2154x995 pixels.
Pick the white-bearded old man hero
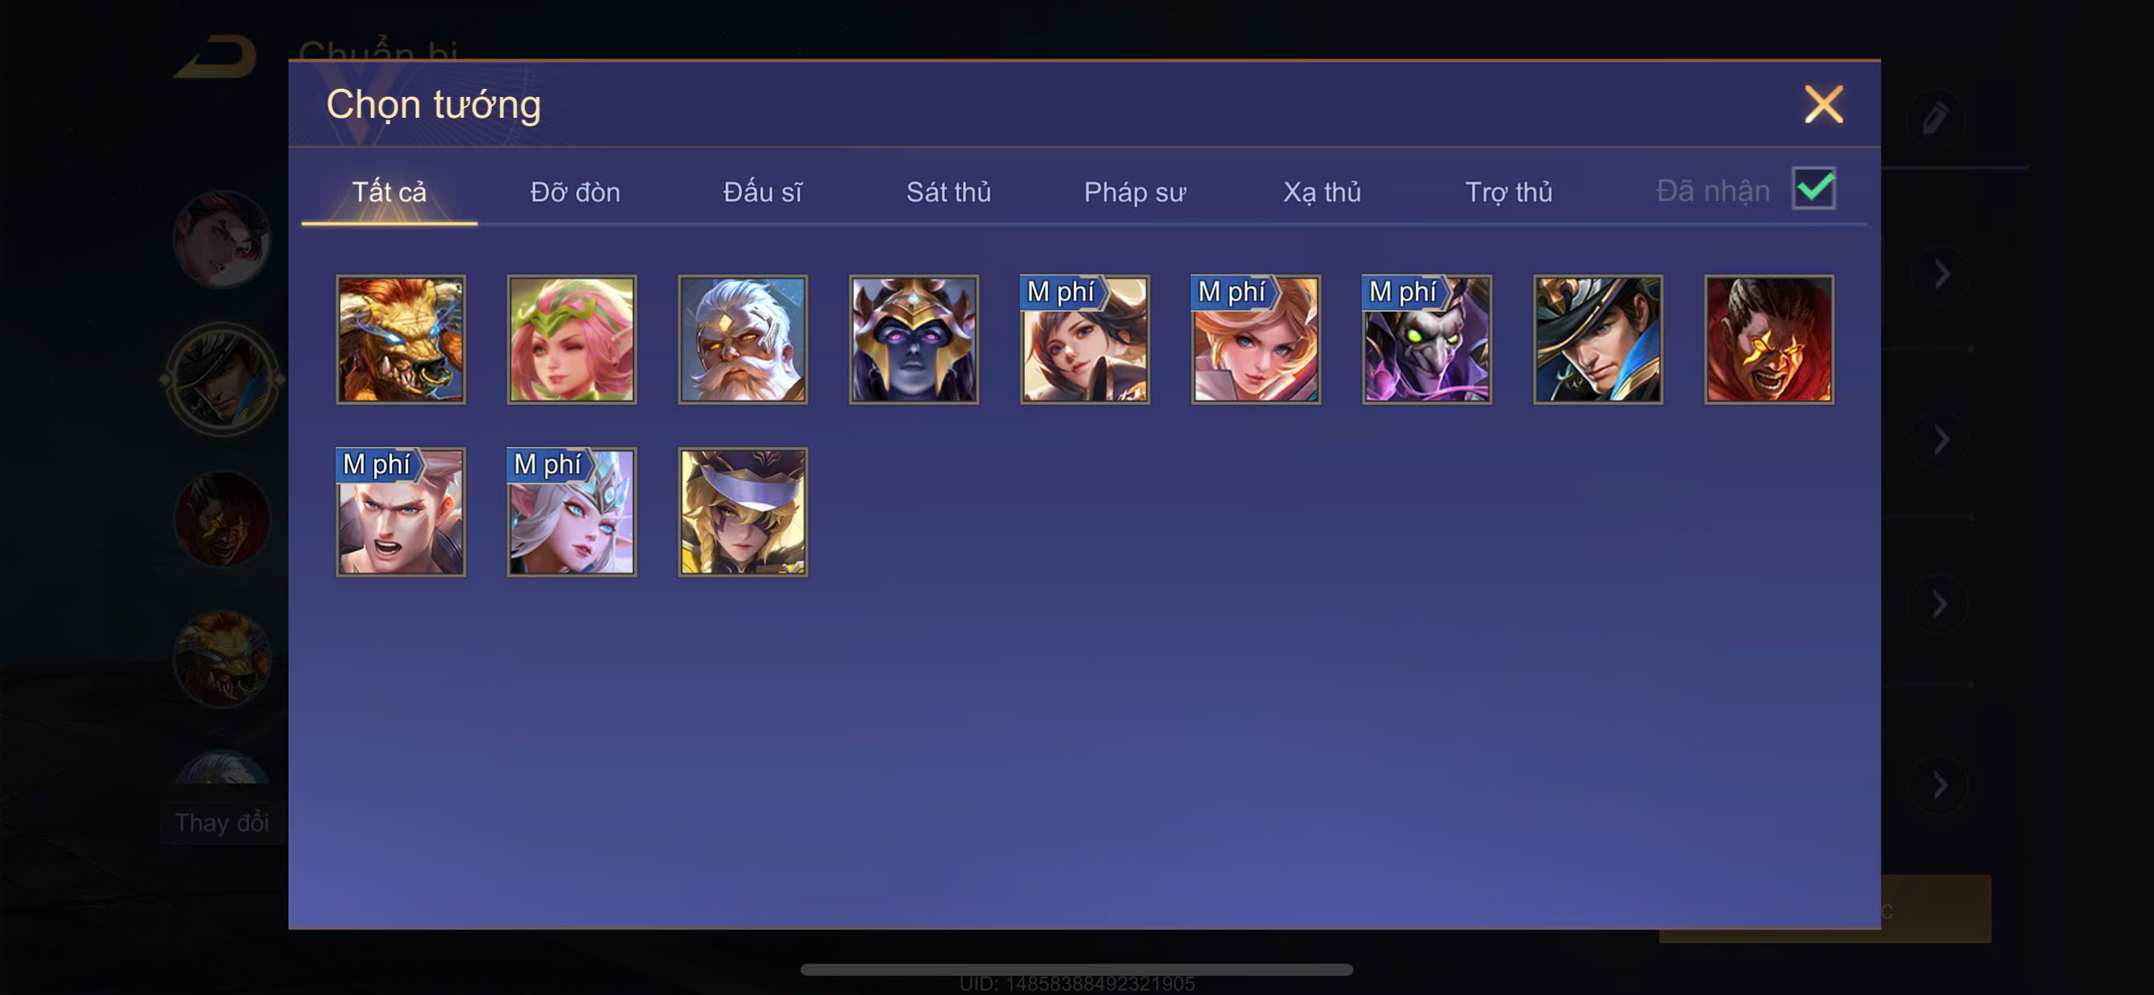pyautogui.click(x=743, y=340)
